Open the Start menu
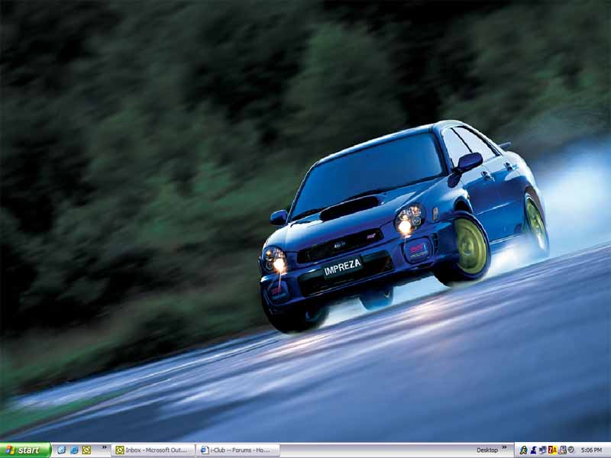This screenshot has width=611, height=458. point(25,450)
